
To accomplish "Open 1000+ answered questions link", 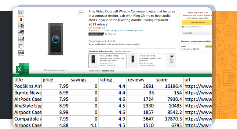I will pyautogui.click(x=131, y=30).
